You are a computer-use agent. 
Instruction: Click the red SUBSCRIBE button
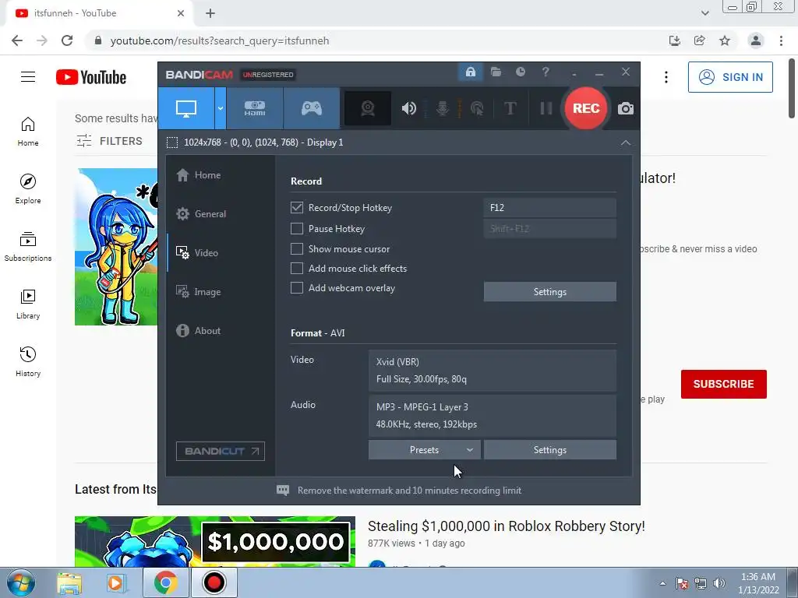pos(724,384)
